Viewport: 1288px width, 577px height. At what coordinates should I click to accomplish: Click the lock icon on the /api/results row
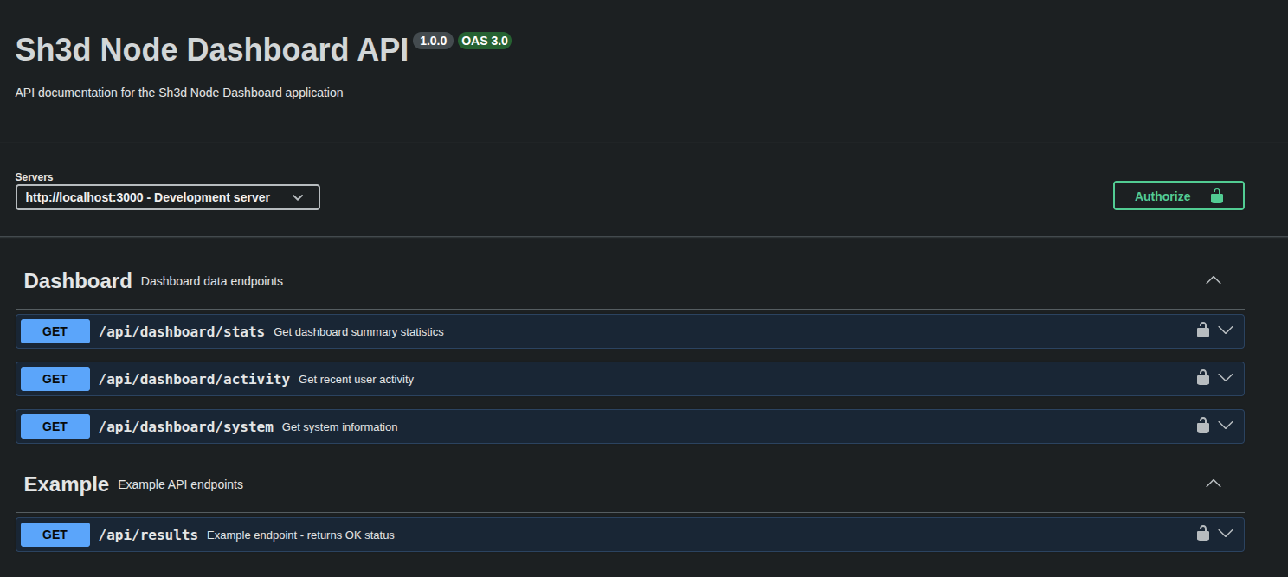click(x=1202, y=533)
